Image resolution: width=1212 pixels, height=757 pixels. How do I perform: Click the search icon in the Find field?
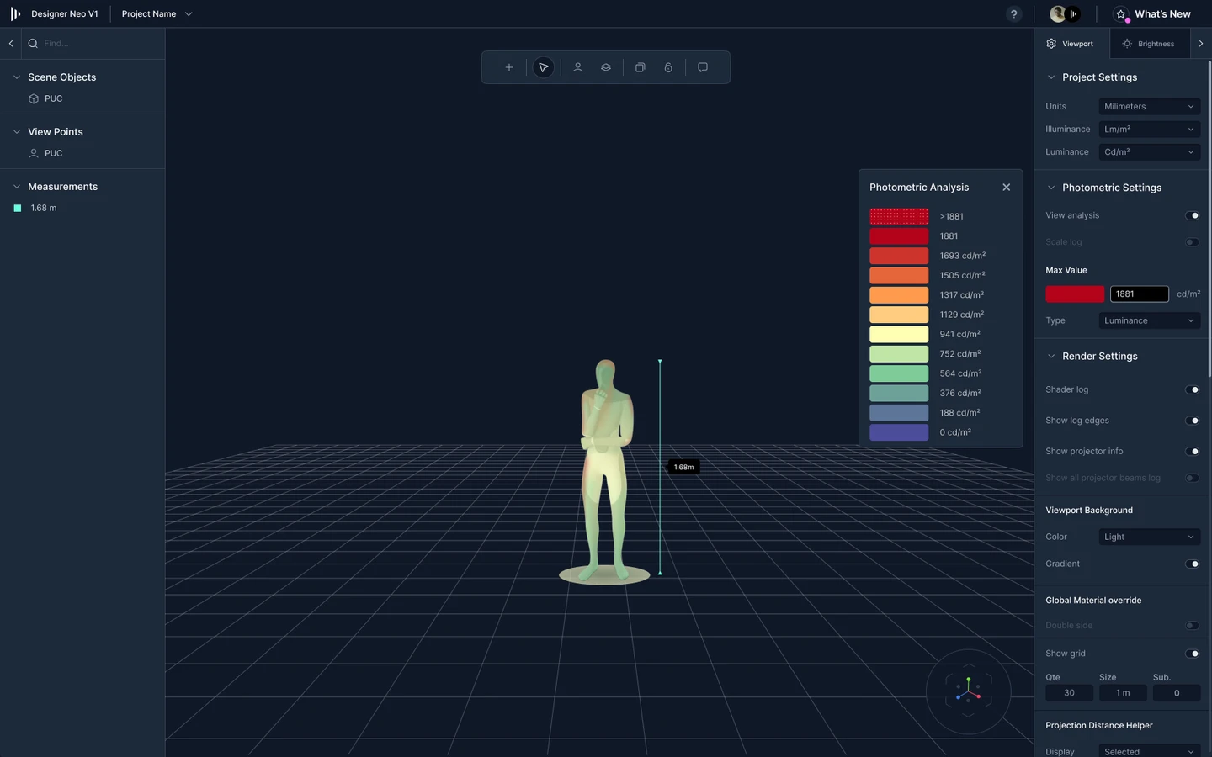(x=32, y=43)
